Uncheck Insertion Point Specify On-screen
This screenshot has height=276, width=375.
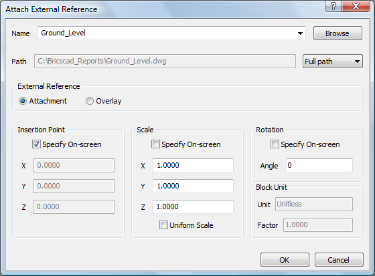pyautogui.click(x=36, y=144)
